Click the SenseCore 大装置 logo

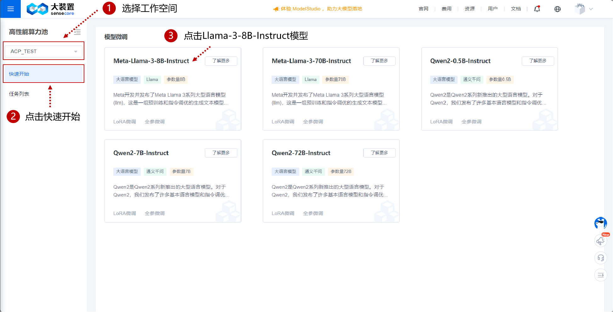coord(50,9)
